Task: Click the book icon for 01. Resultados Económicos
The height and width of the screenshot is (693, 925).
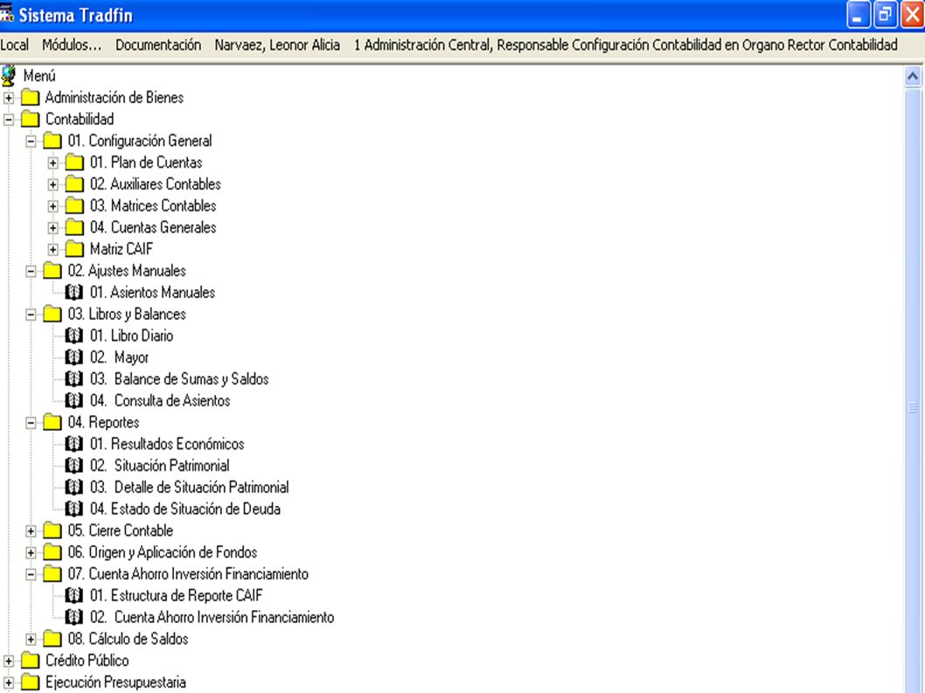Action: pos(73,444)
